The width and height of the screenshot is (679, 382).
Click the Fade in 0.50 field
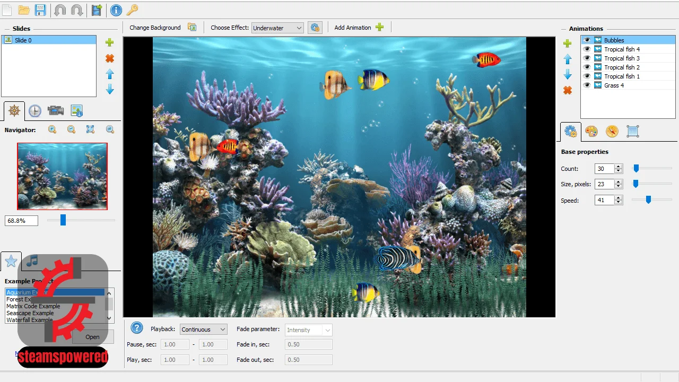coord(309,344)
